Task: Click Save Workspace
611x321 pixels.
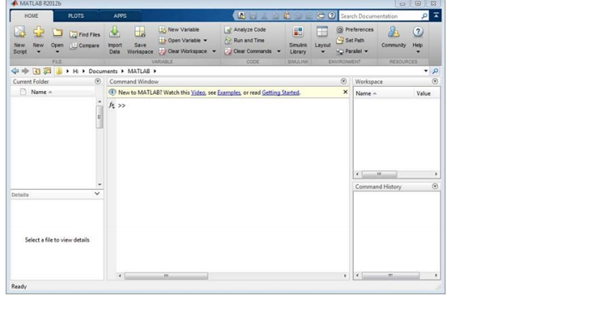Action: (140, 40)
